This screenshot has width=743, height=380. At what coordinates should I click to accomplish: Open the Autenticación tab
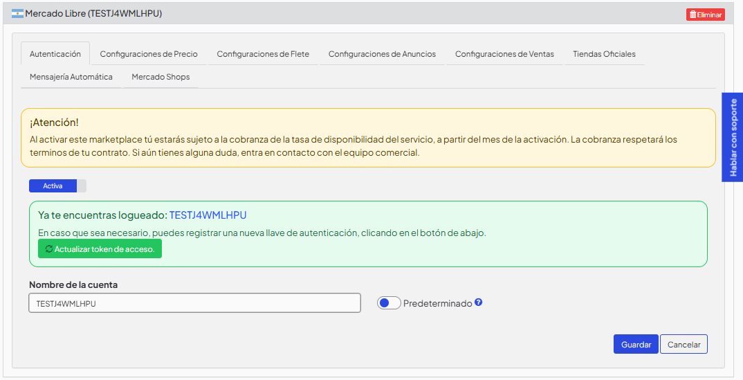55,54
